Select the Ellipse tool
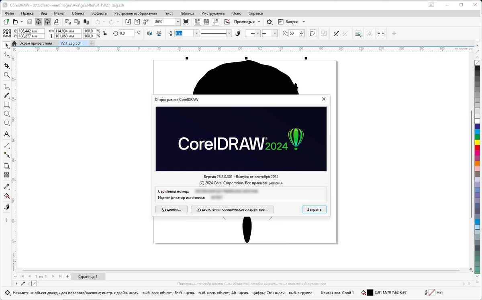 pos(6,114)
